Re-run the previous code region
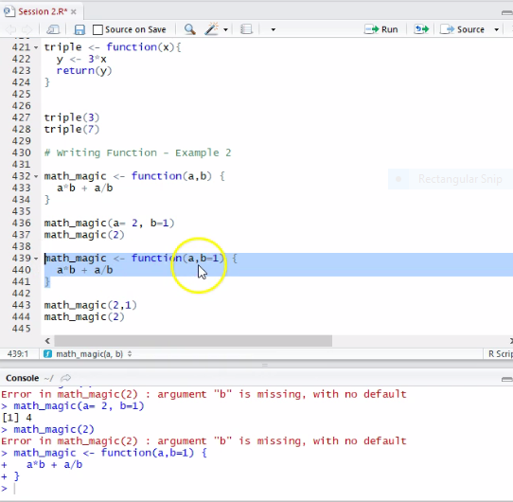This screenshot has height=502, width=513. (x=421, y=29)
